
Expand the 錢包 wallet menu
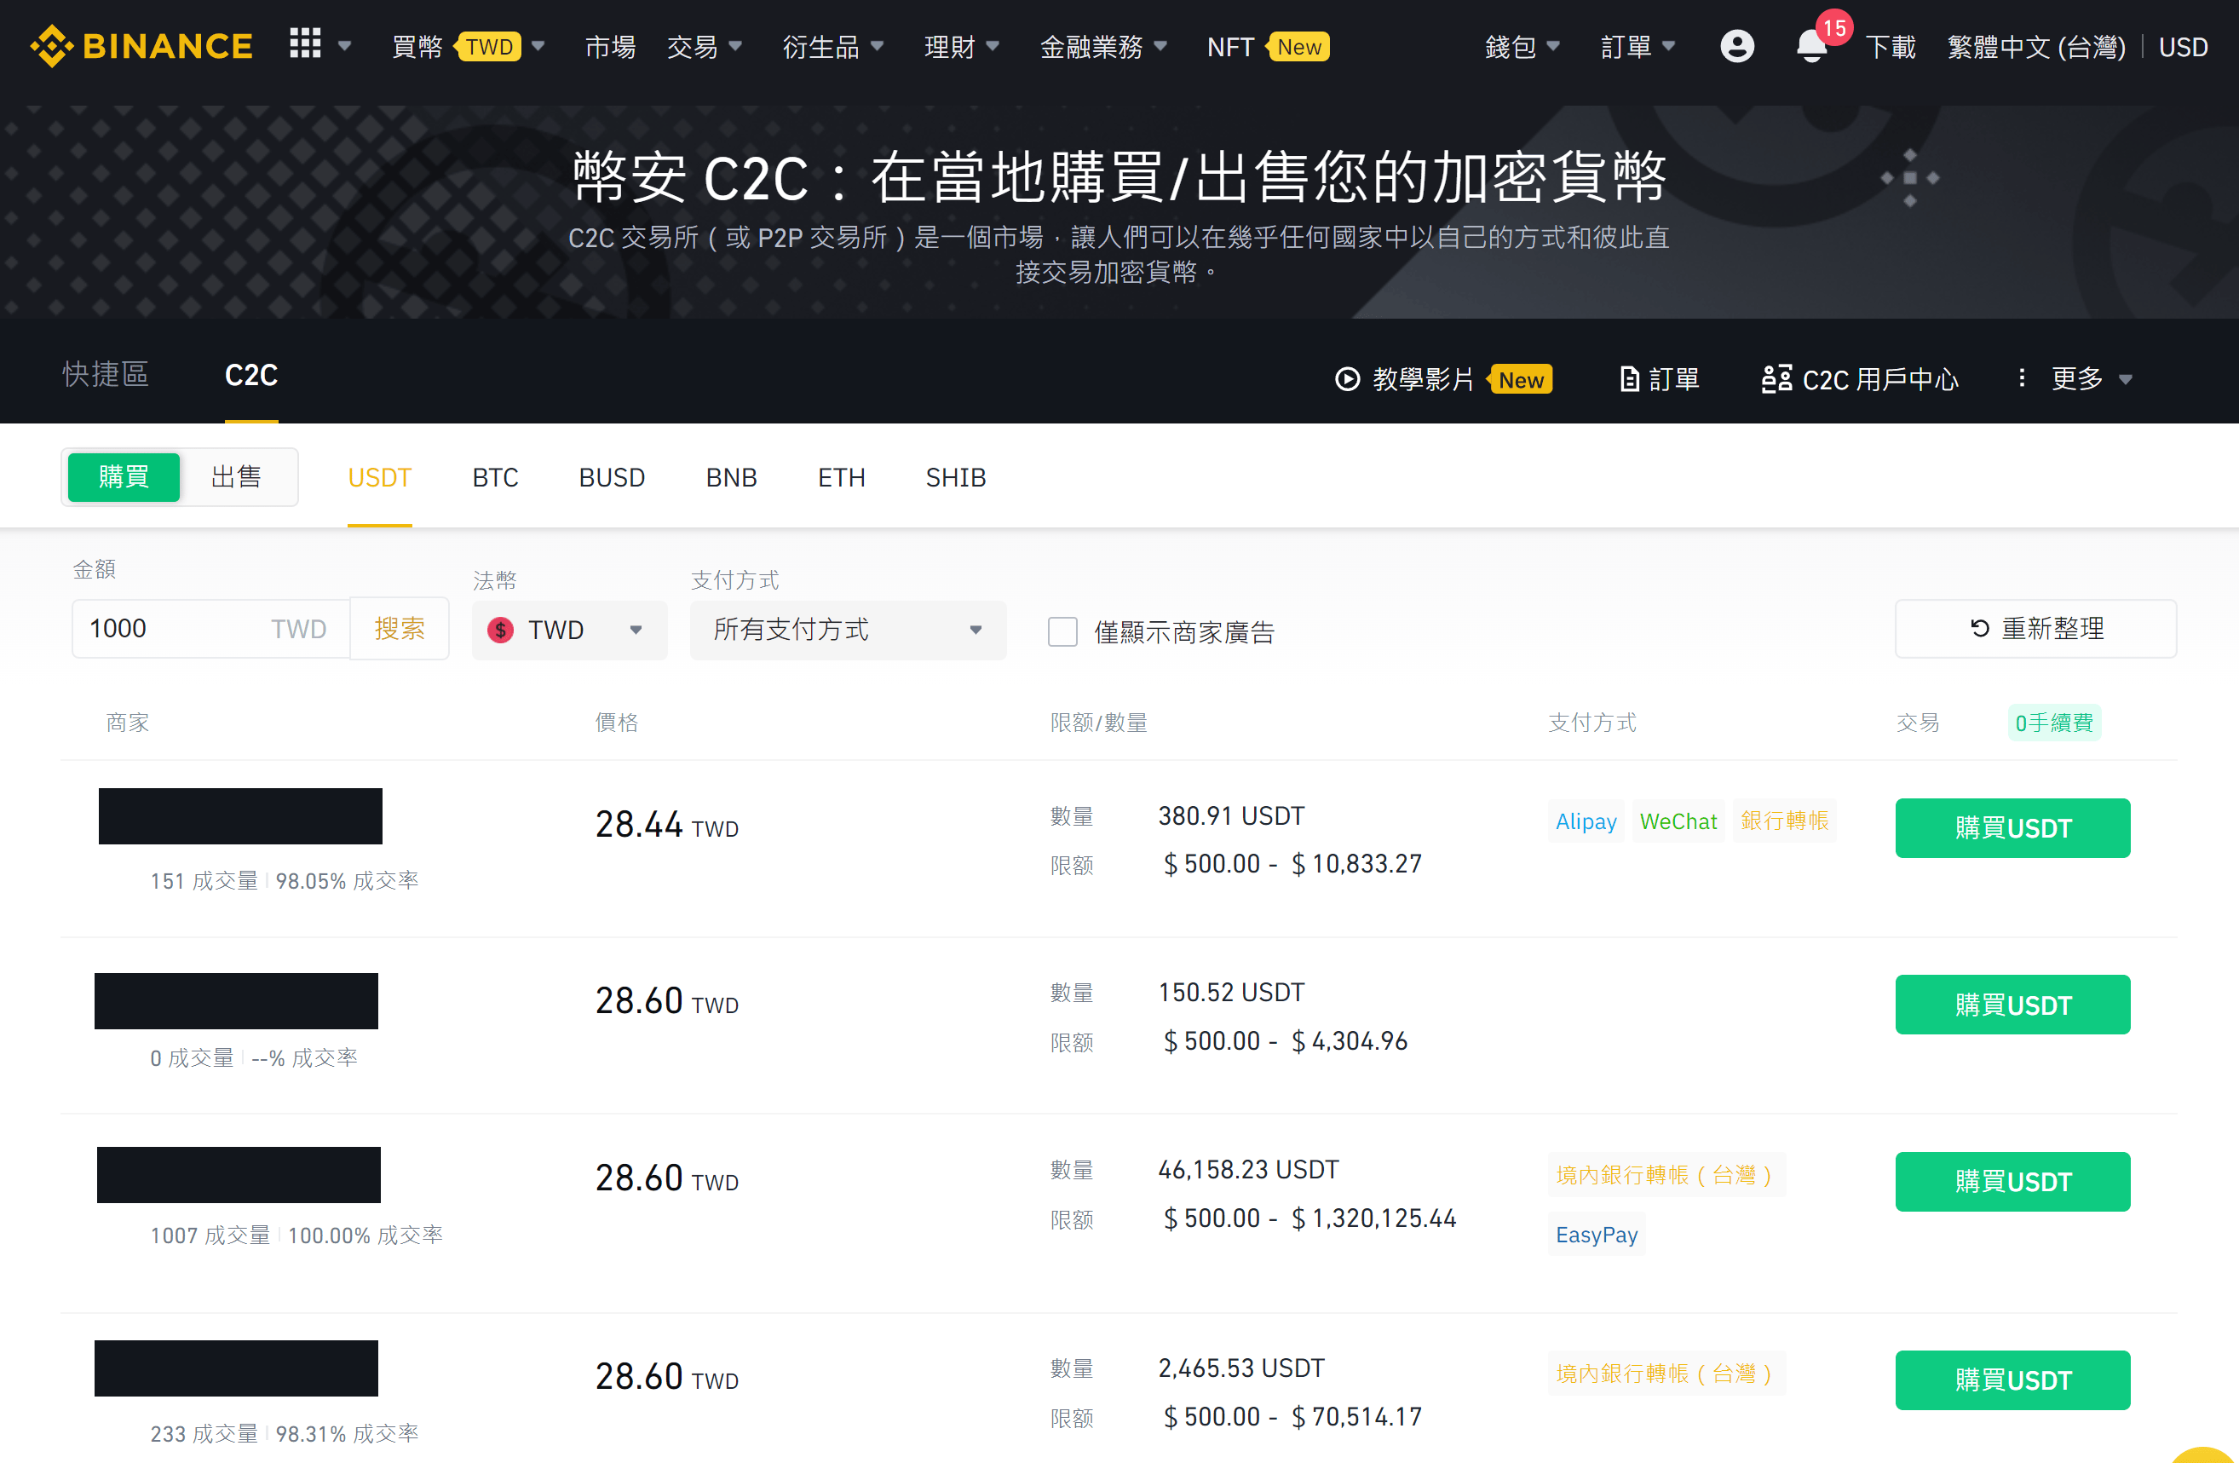[x=1522, y=46]
